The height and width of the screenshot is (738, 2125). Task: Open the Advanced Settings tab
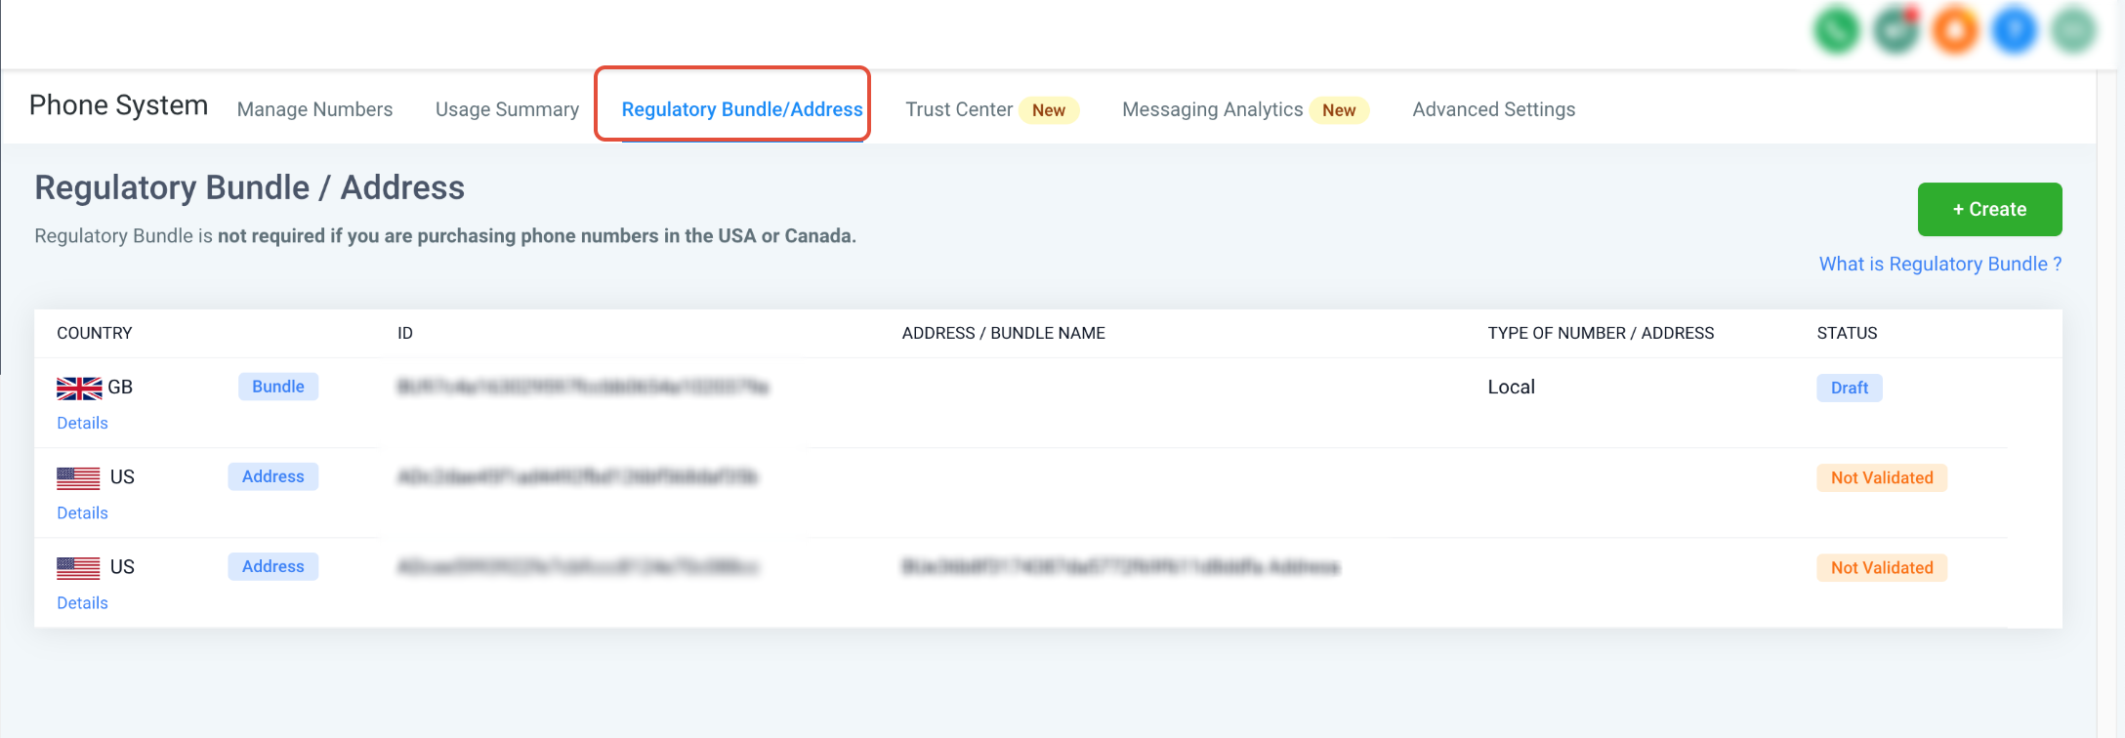coord(1493,109)
